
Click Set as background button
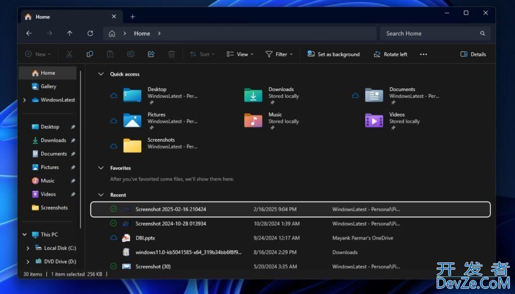tap(333, 54)
